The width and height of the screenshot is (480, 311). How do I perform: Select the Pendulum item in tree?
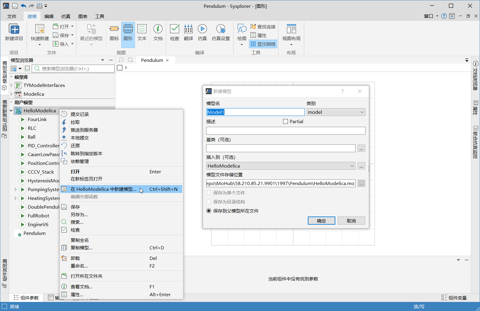tap(34, 233)
